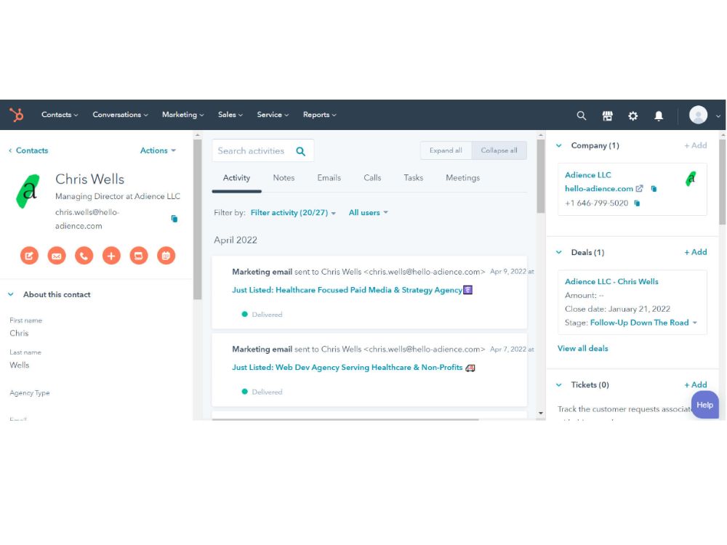Click the HubSpot sprocket logo
The width and height of the screenshot is (727, 545).
17,115
